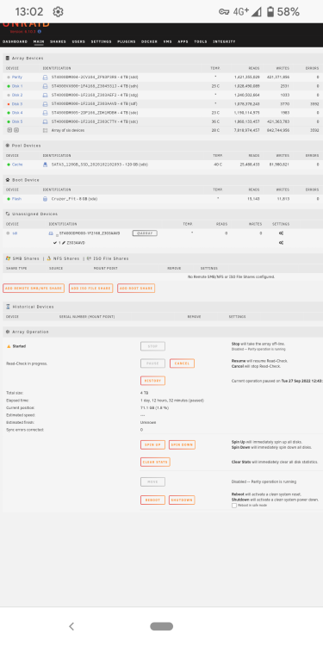Click the Reboot button
The width and height of the screenshot is (323, 646).
click(x=152, y=500)
